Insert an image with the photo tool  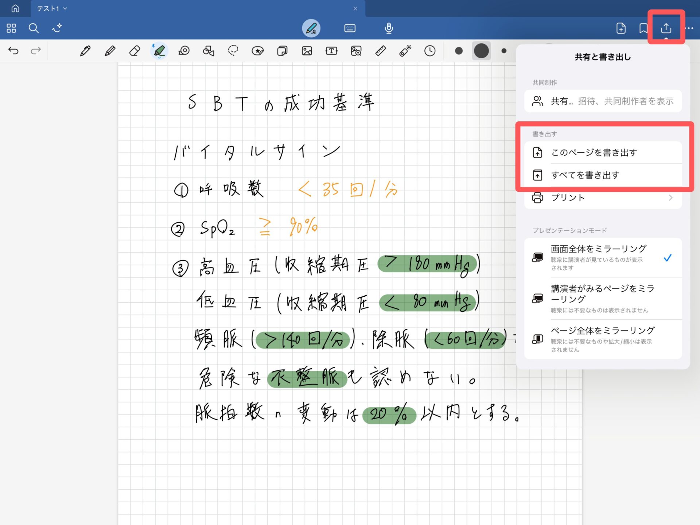[307, 51]
